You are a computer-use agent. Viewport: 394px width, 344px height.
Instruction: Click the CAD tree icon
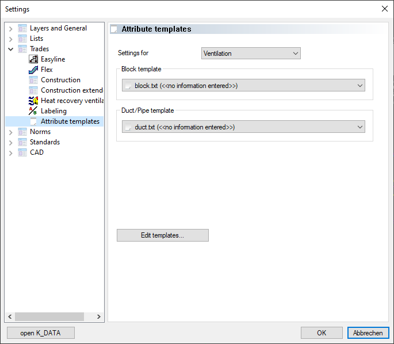pos(22,152)
